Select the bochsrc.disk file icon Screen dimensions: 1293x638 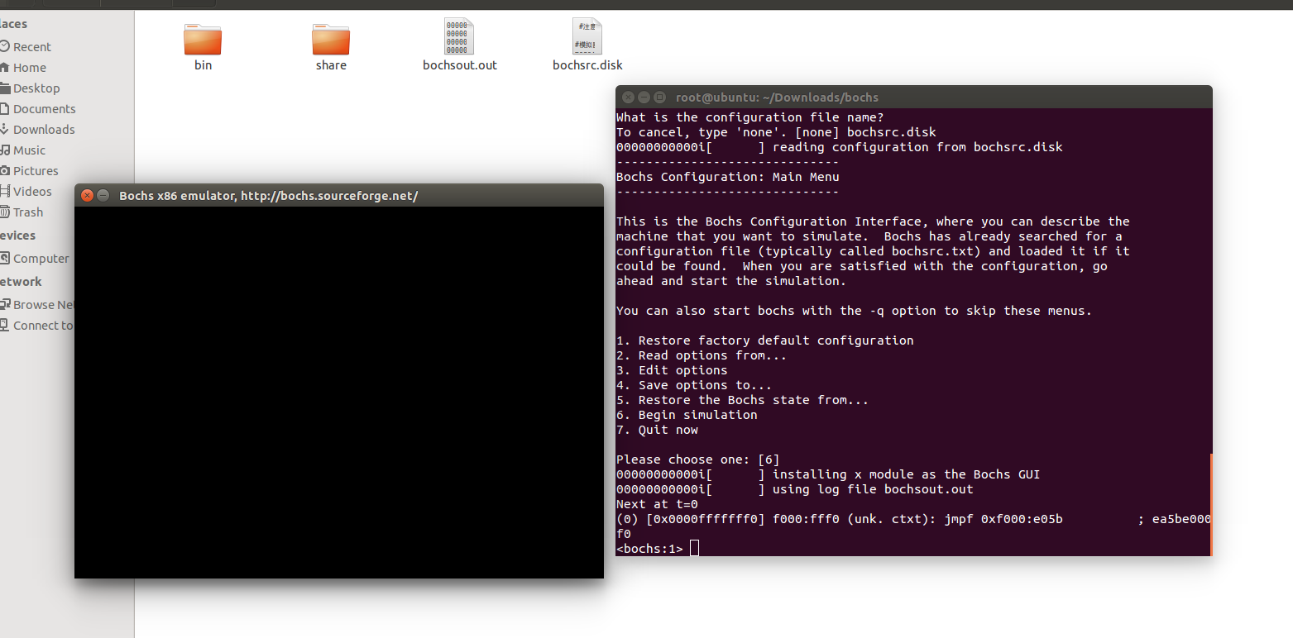point(587,37)
